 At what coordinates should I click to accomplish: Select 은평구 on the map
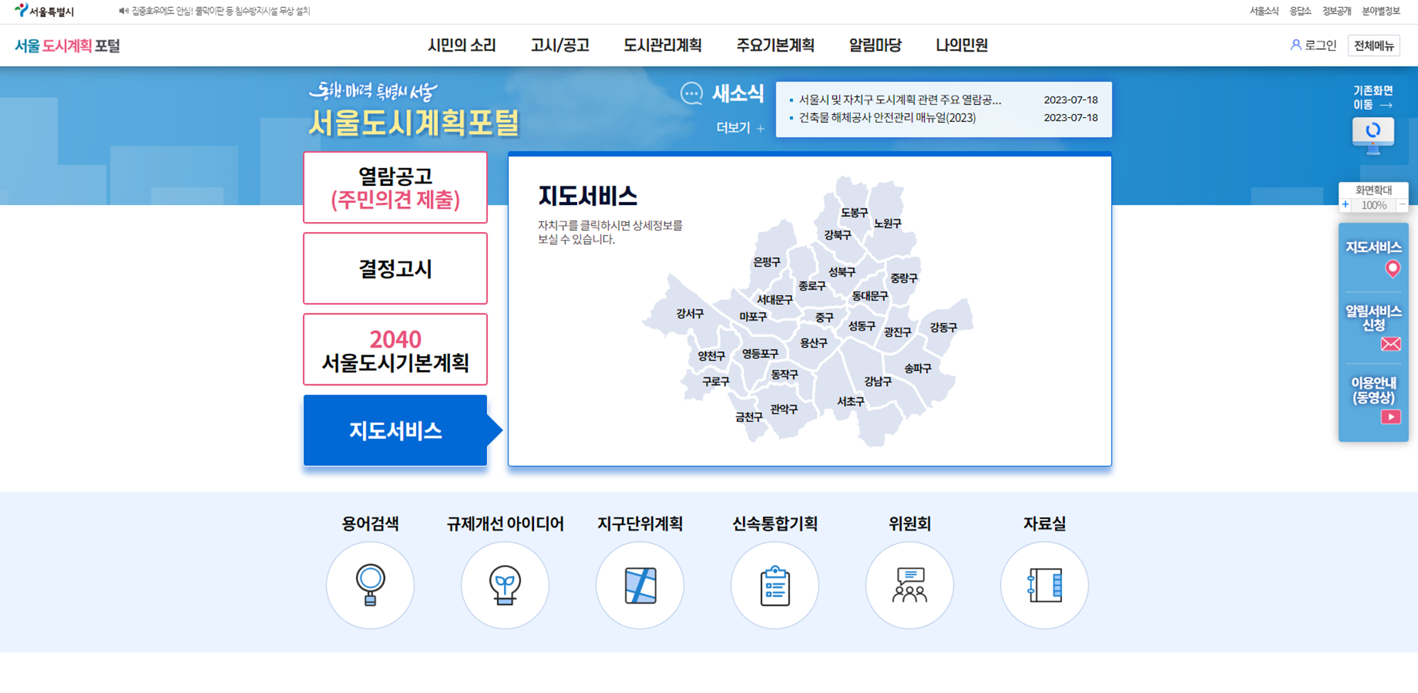tap(766, 262)
